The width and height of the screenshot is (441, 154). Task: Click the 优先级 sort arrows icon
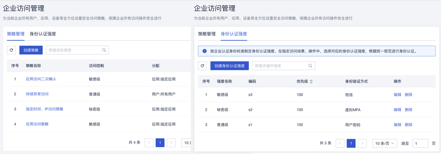[x=312, y=82]
